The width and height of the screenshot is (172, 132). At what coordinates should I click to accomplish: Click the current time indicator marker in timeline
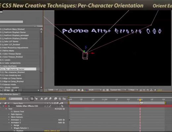140,100
